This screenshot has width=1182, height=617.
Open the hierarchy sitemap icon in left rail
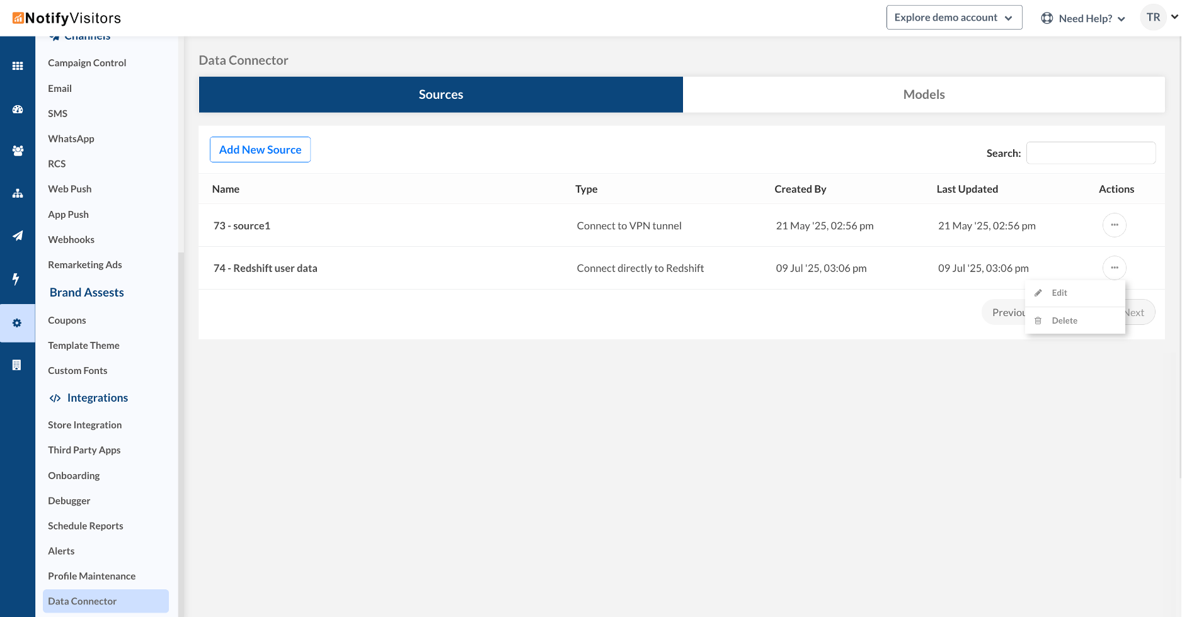[x=18, y=193]
